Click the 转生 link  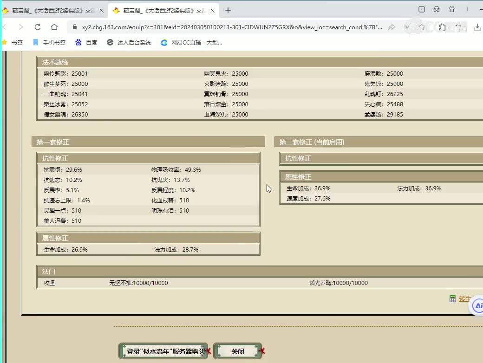point(464,298)
